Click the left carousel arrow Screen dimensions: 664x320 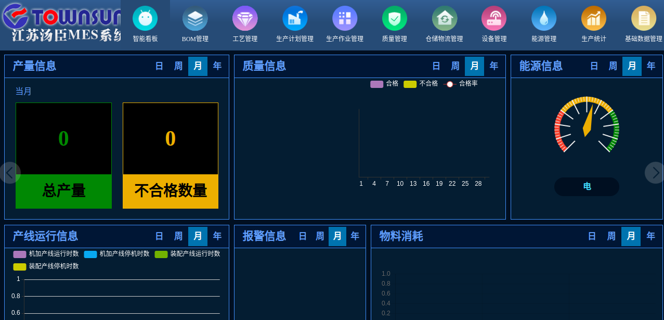pyautogui.click(x=9, y=172)
